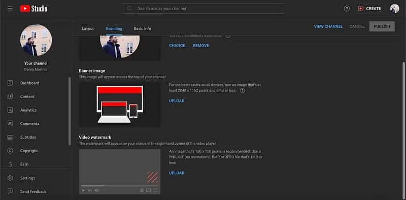This screenshot has width=406, height=200.
Task: Click the Subtitles sidebar icon
Action: point(10,137)
